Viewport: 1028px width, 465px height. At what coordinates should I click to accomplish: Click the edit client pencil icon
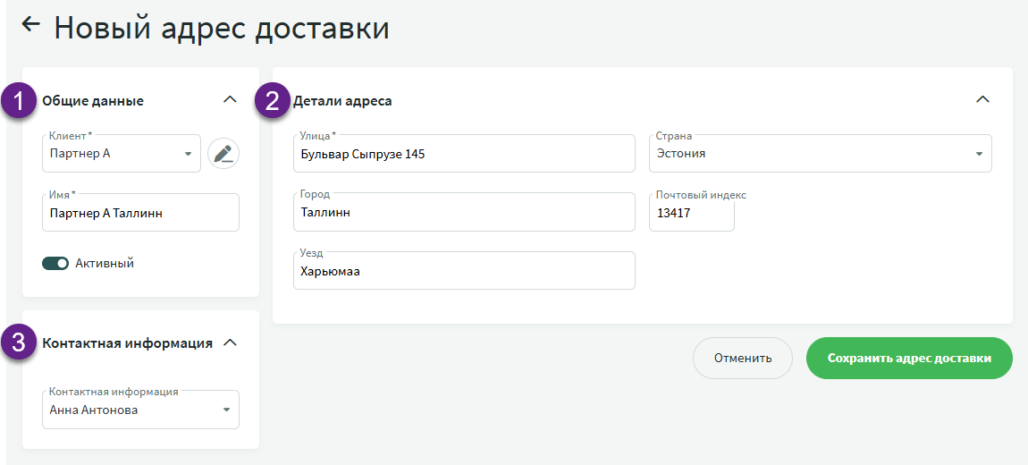[223, 154]
